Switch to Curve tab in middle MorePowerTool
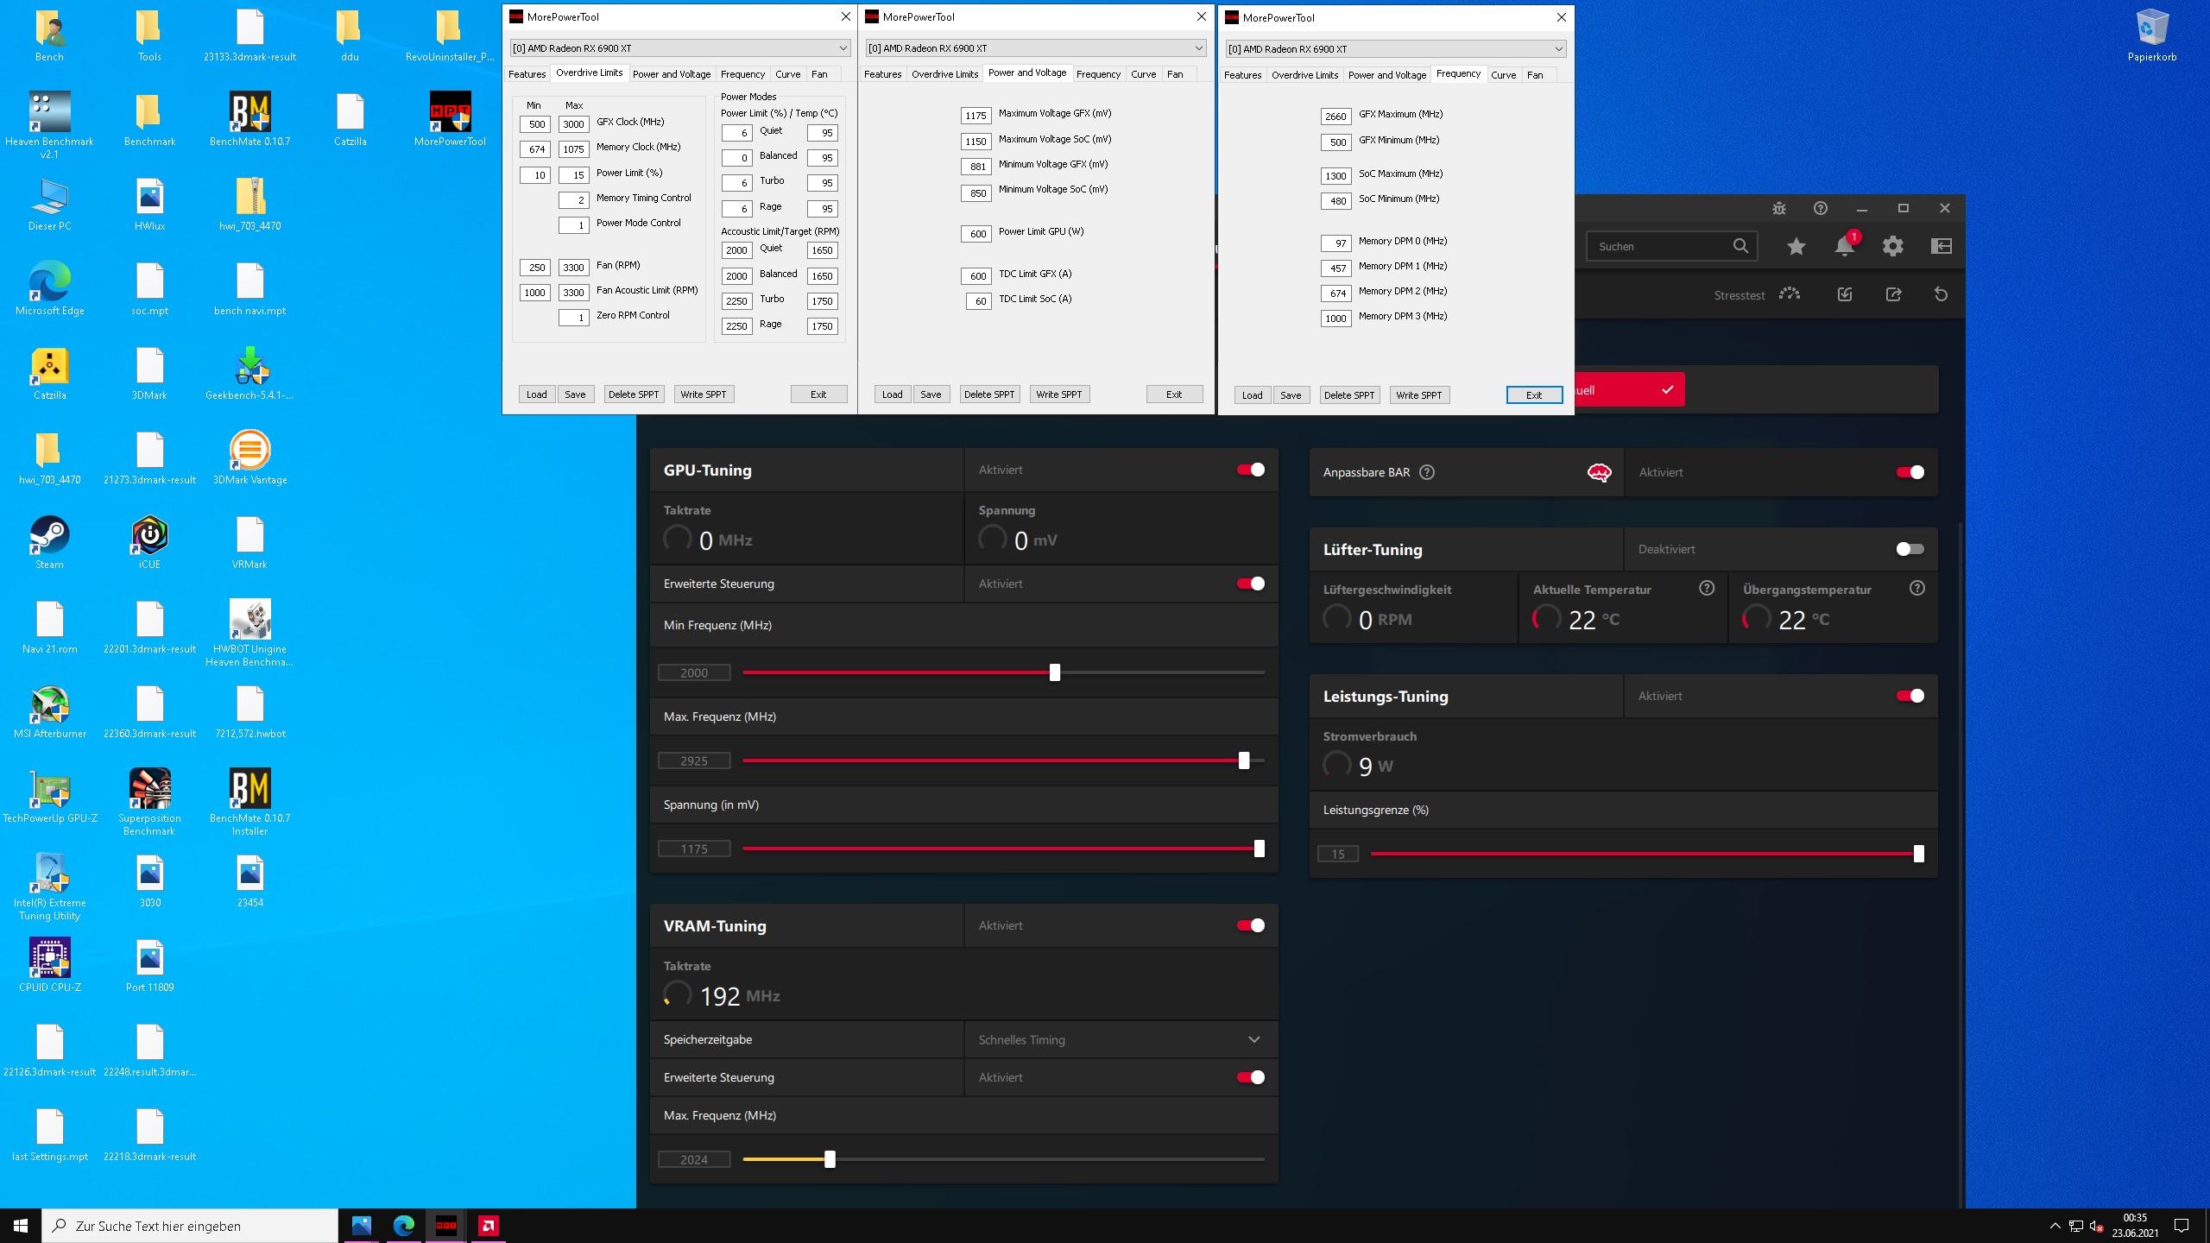This screenshot has width=2210, height=1243. (x=1143, y=74)
